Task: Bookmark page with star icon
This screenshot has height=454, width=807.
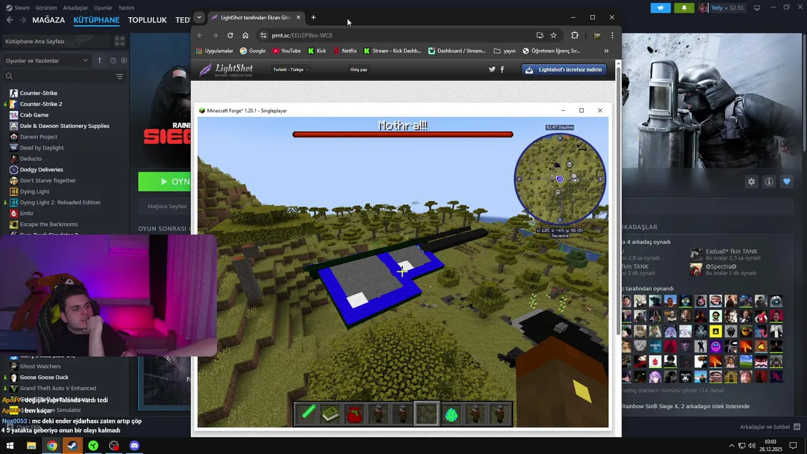Action: click(x=554, y=35)
